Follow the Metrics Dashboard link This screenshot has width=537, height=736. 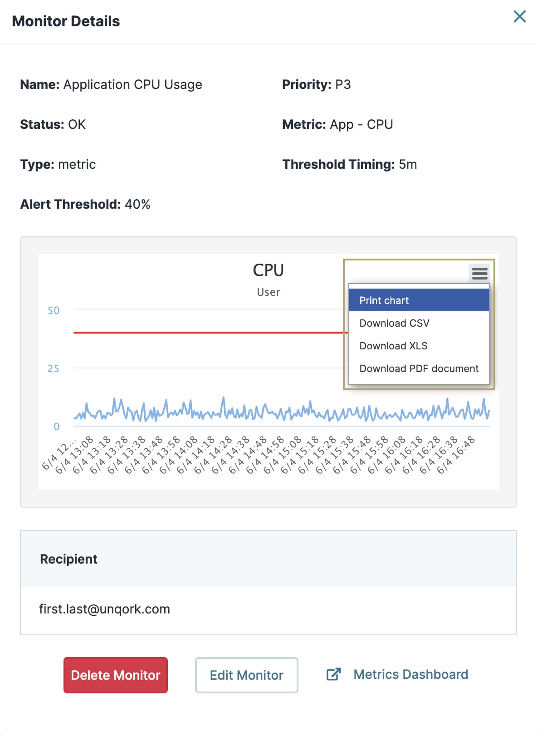(410, 674)
